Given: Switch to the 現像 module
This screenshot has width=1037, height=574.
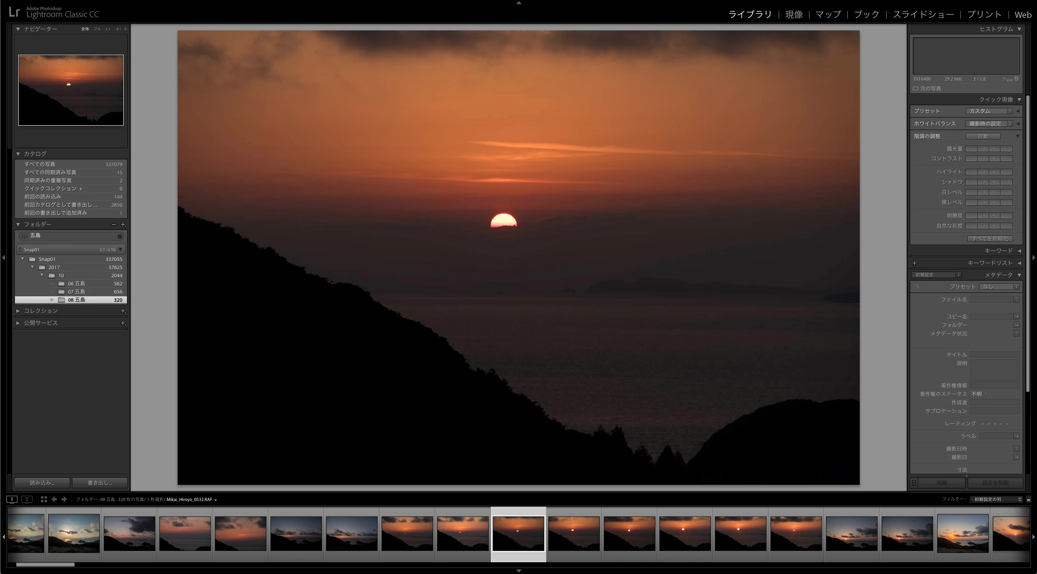Looking at the screenshot, I should pyautogui.click(x=794, y=15).
